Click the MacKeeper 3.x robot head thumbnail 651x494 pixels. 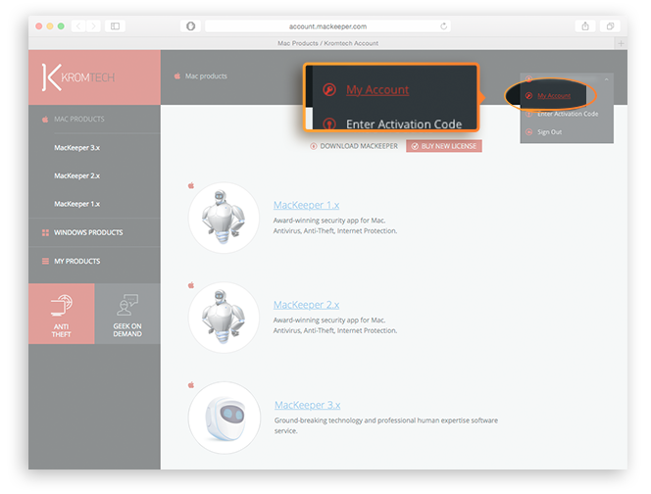[225, 418]
